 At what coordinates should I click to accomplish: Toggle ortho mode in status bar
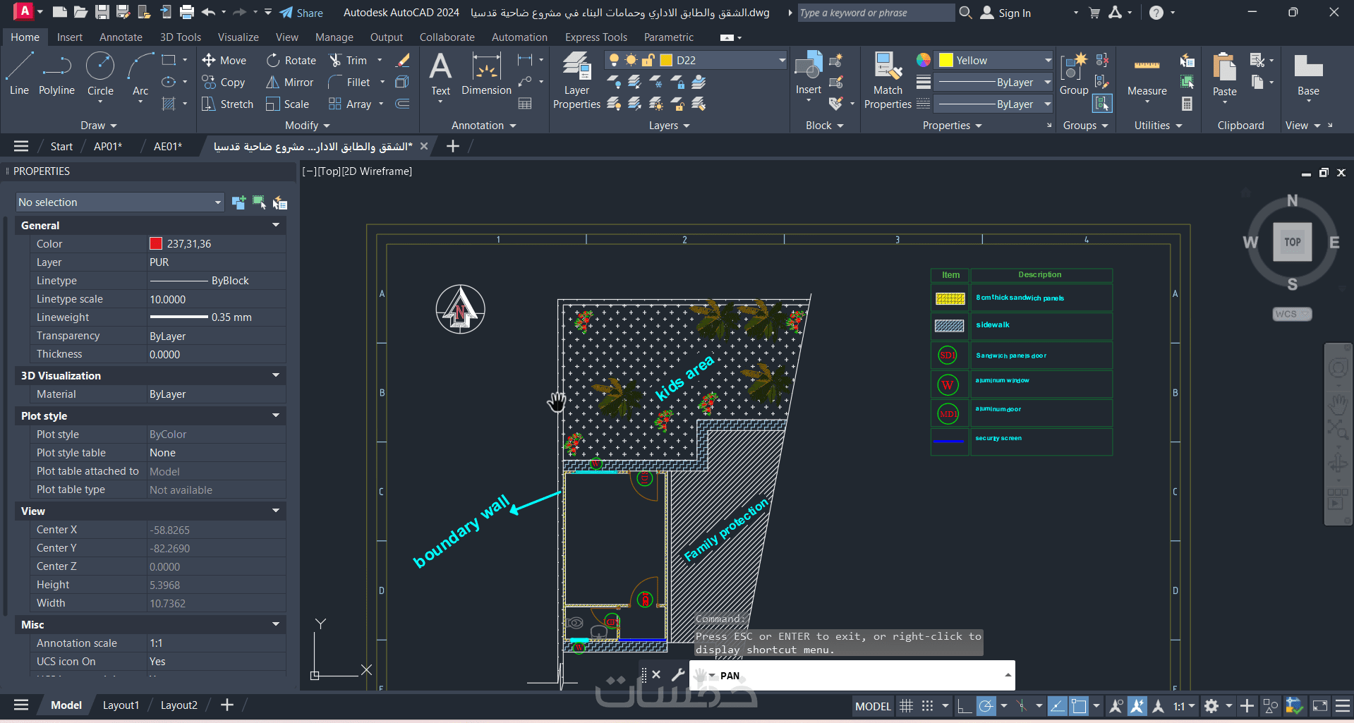pyautogui.click(x=965, y=706)
